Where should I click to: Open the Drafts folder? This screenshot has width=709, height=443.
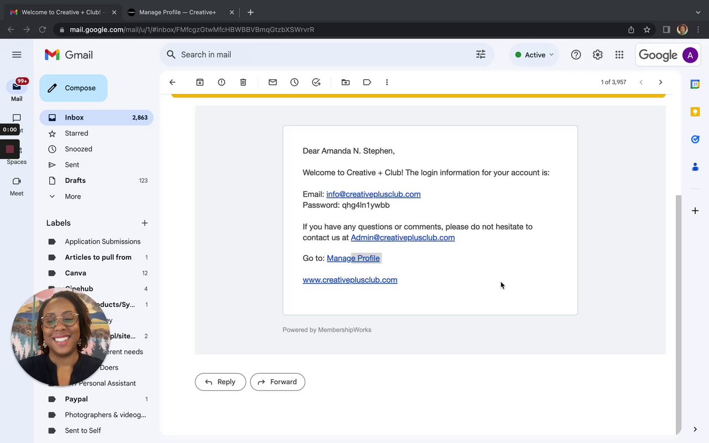click(x=75, y=181)
